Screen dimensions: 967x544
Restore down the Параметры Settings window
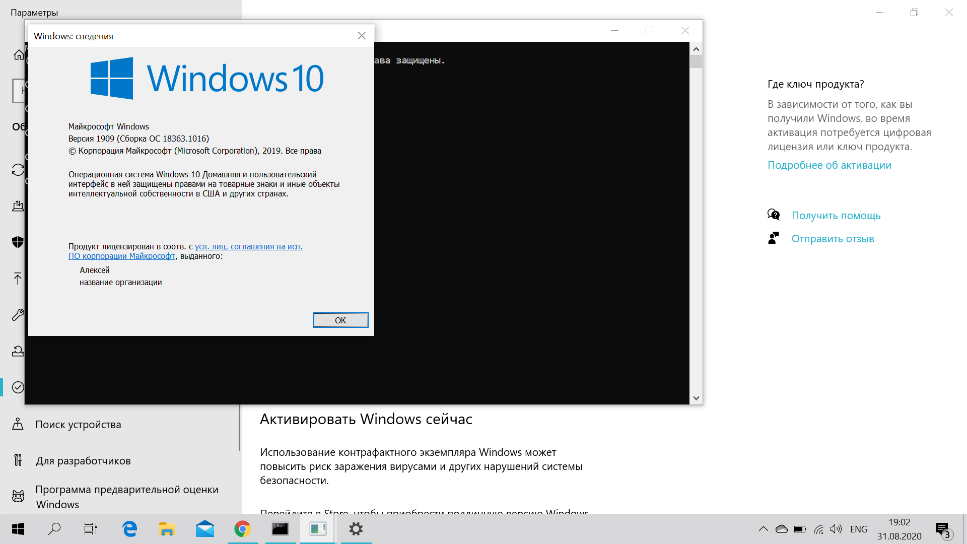[x=915, y=13]
